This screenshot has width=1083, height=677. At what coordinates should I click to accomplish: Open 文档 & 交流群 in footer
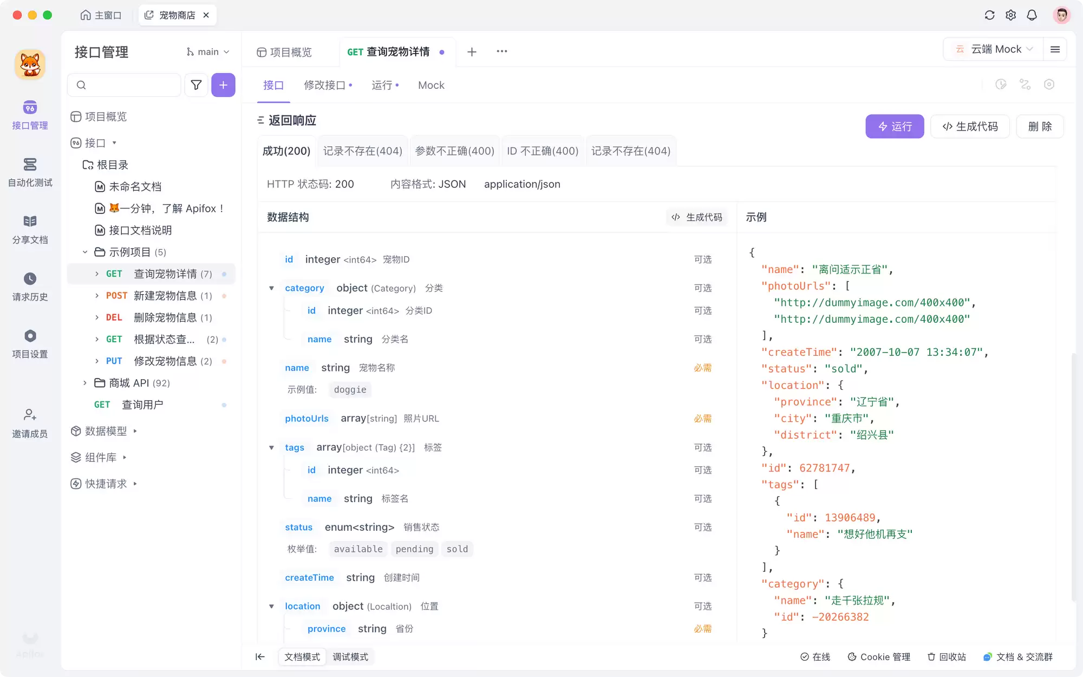(x=1018, y=657)
